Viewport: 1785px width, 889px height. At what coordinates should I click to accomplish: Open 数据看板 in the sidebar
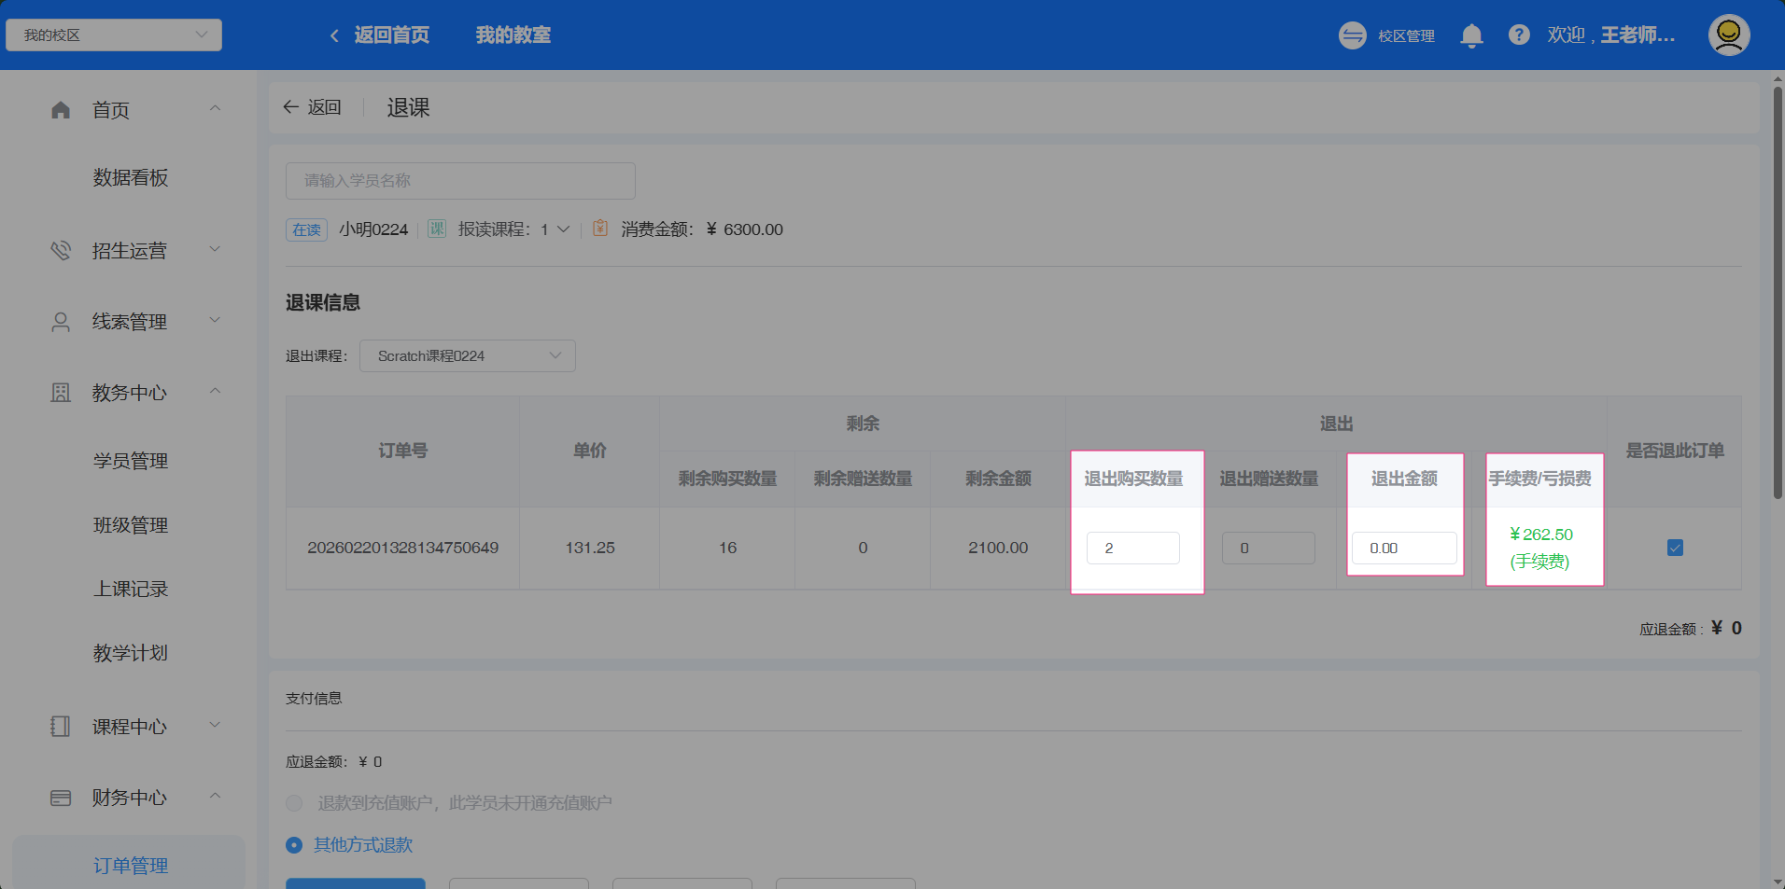pyautogui.click(x=131, y=177)
